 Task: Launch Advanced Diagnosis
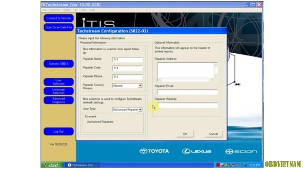(59, 100)
